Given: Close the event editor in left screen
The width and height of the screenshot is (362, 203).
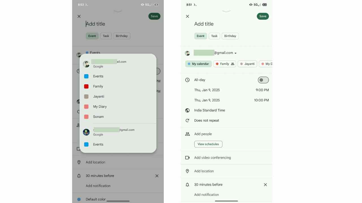Looking at the screenshot, I should (x=79, y=16).
